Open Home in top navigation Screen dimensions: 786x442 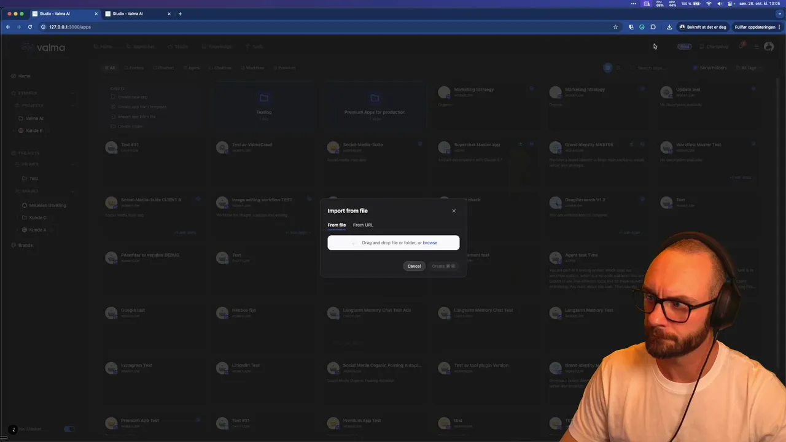pyautogui.click(x=103, y=47)
